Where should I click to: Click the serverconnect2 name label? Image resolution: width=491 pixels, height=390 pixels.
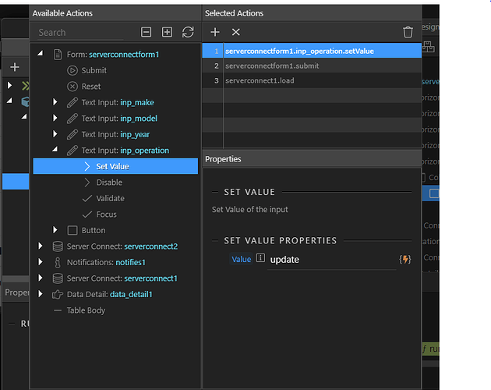151,246
